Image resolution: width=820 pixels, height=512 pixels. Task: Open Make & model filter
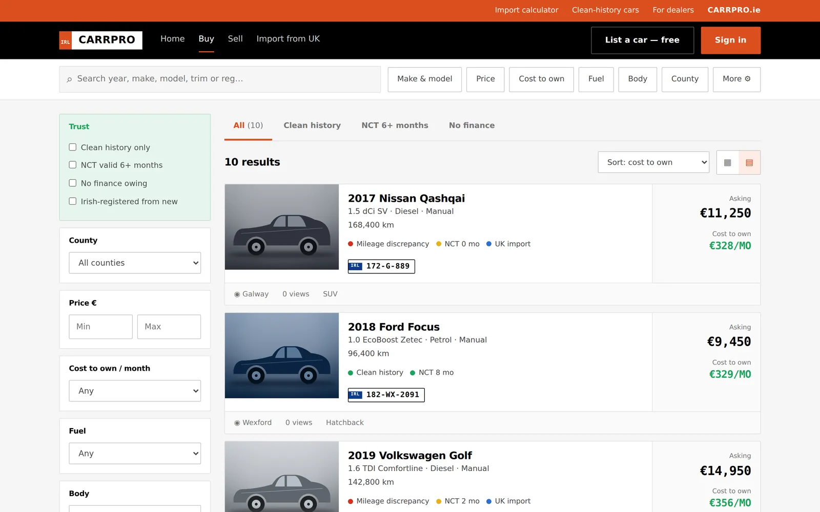pos(425,79)
